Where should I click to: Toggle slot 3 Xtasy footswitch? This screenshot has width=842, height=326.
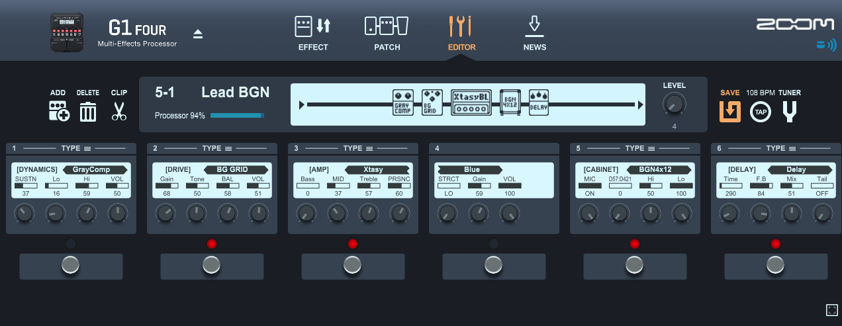353,266
